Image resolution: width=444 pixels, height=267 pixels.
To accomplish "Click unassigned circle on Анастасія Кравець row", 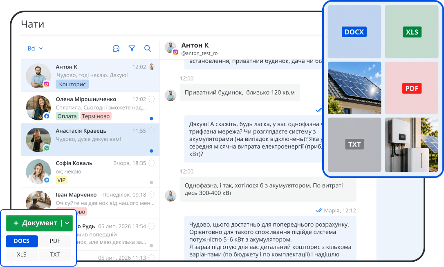I will [x=152, y=131].
